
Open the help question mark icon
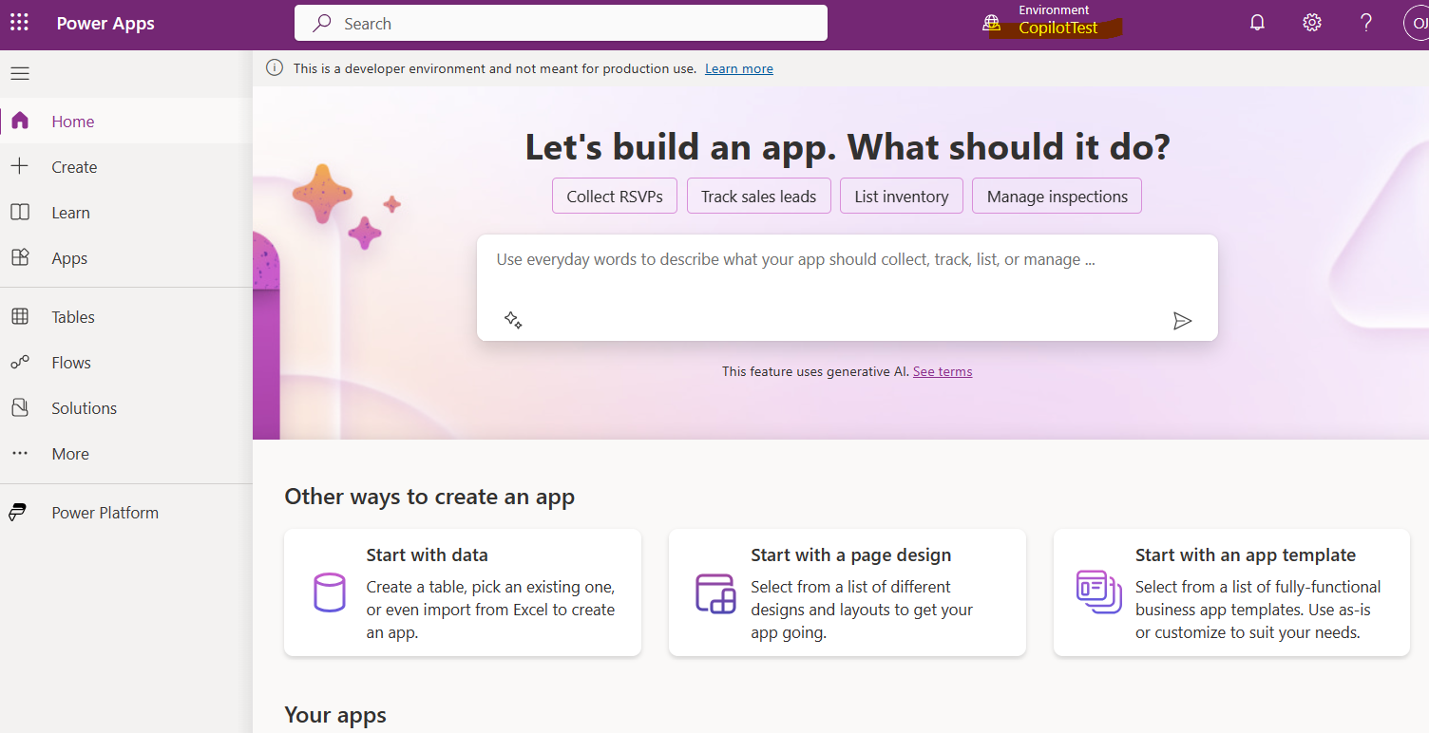[x=1366, y=23]
